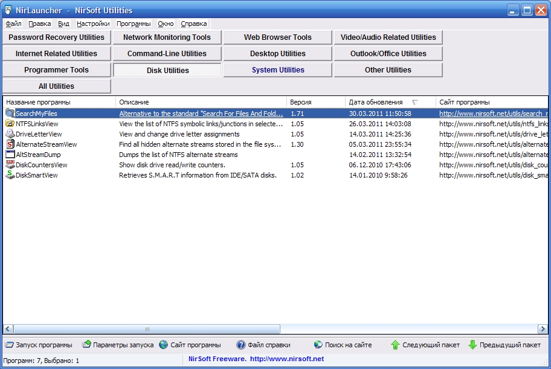
Task: Sort by Описание column header
Action: [201, 102]
